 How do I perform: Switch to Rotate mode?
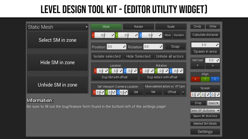[138, 27]
